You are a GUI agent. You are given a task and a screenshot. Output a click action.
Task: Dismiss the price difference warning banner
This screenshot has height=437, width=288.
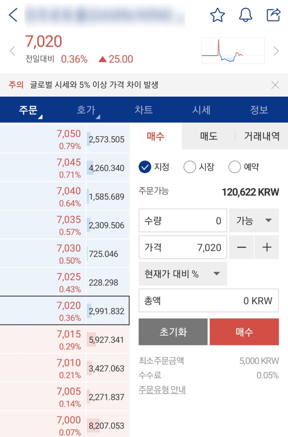coord(275,85)
